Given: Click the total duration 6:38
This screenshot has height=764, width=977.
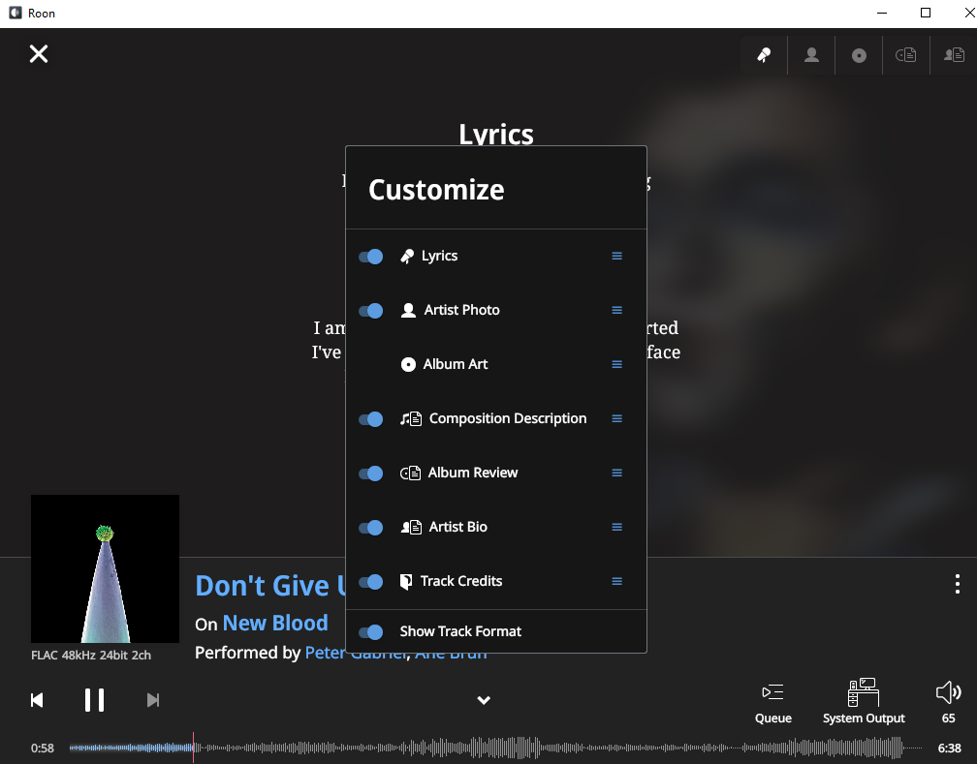Looking at the screenshot, I should click(x=950, y=748).
